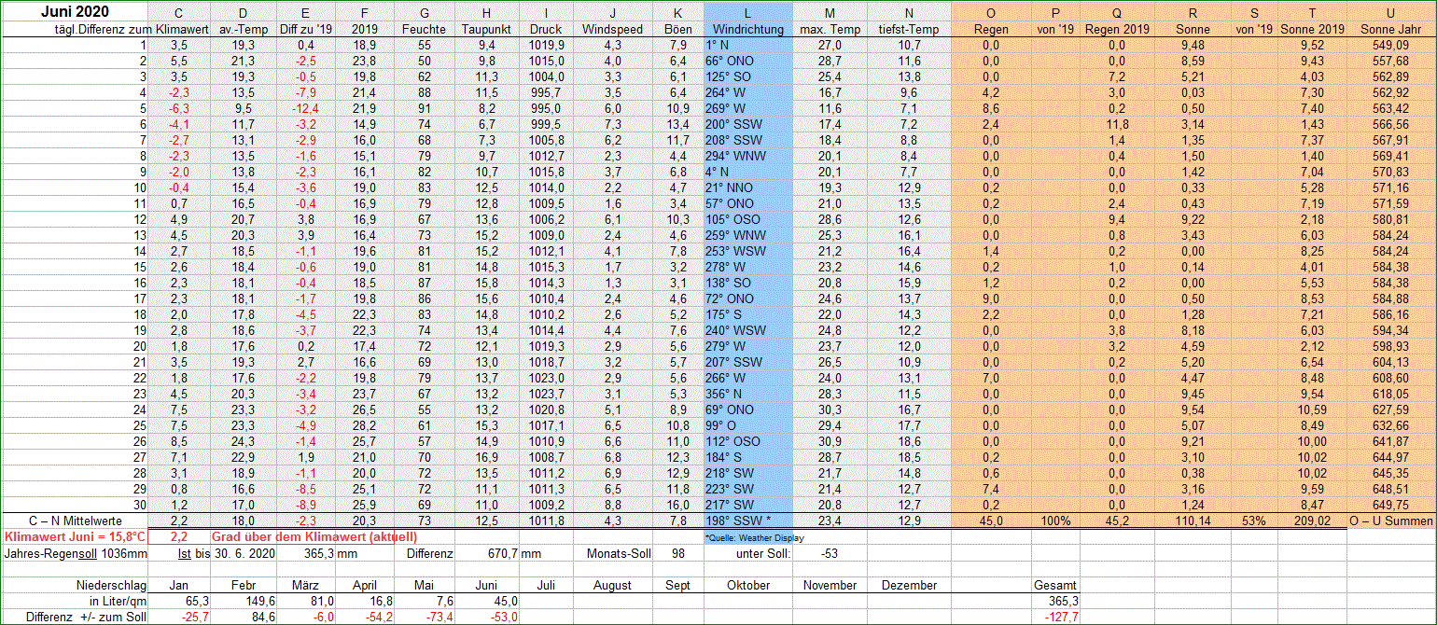The height and width of the screenshot is (625, 1437).
Task: Select Sonne Jahr value '649,75'
Action: [1390, 505]
